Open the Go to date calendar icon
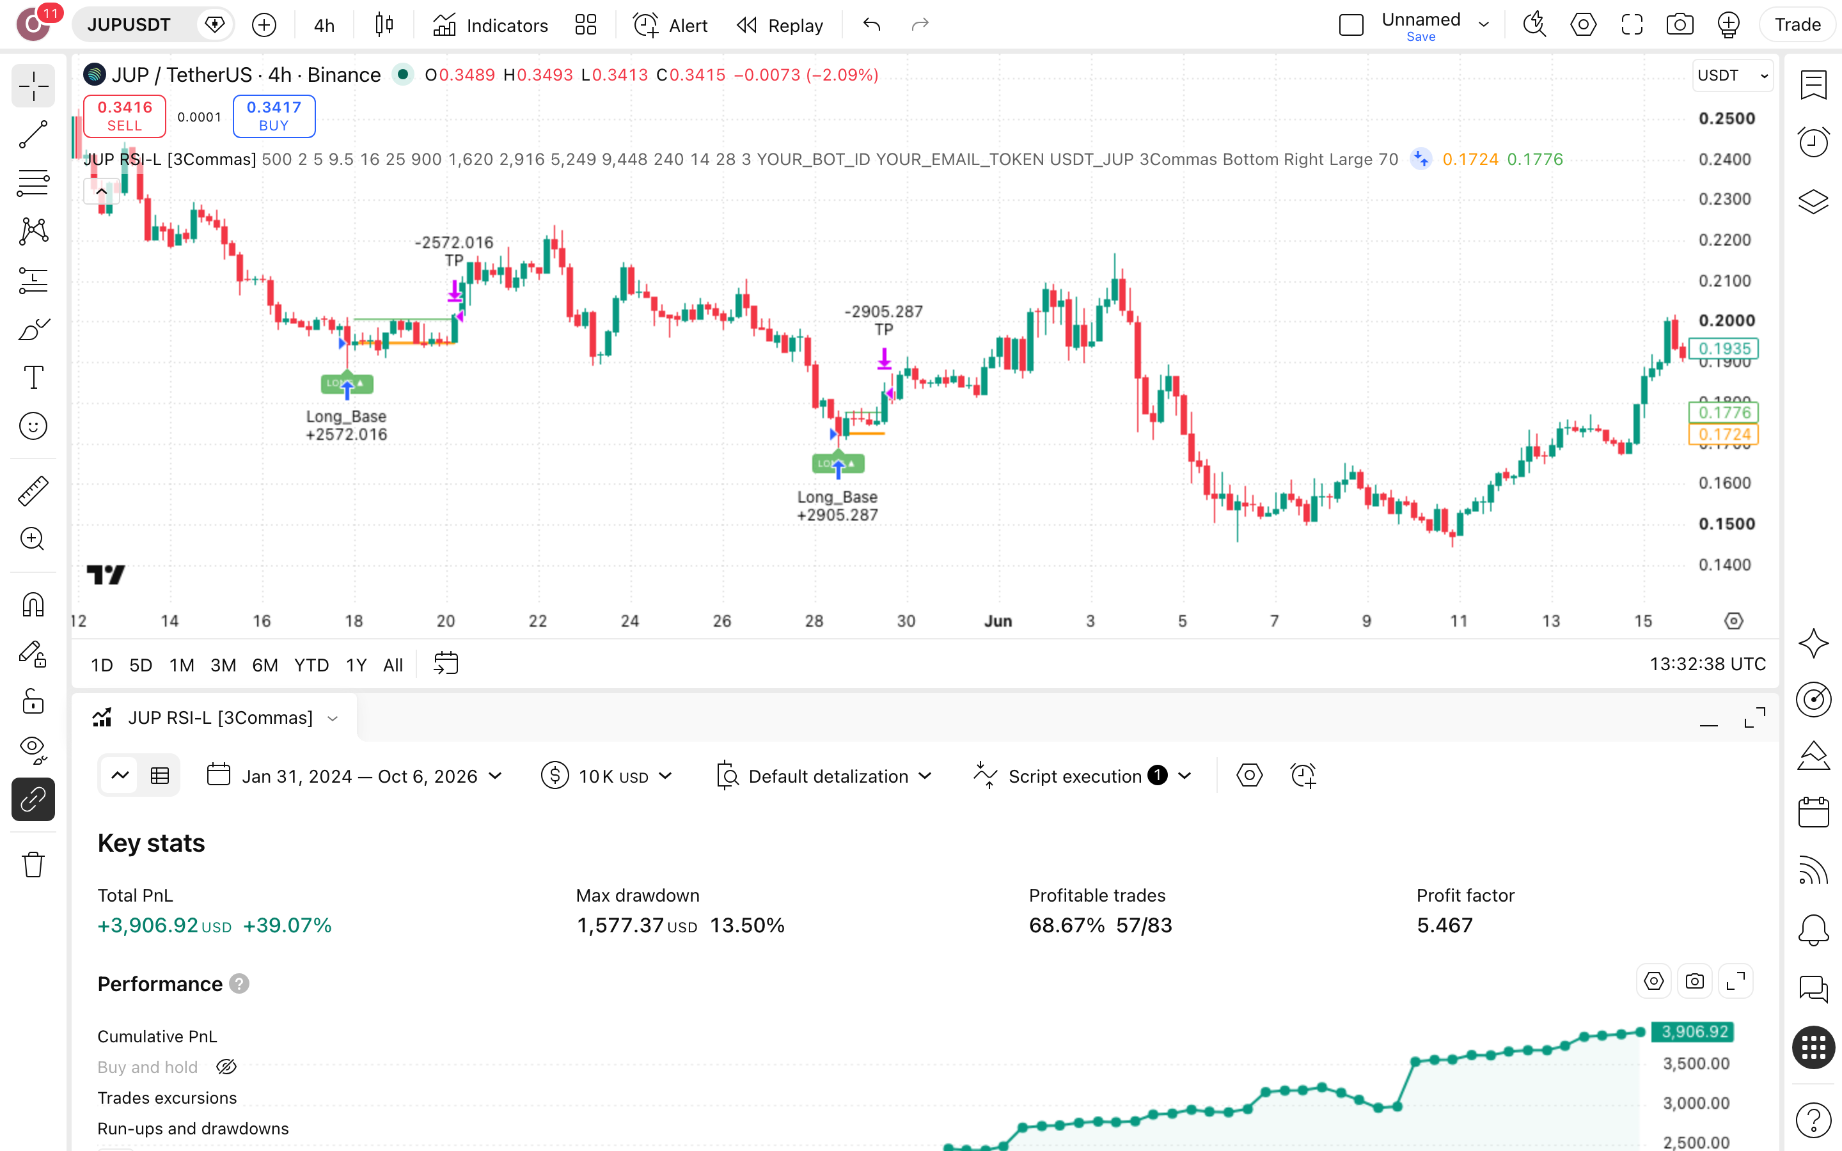The width and height of the screenshot is (1842, 1151). (x=445, y=664)
